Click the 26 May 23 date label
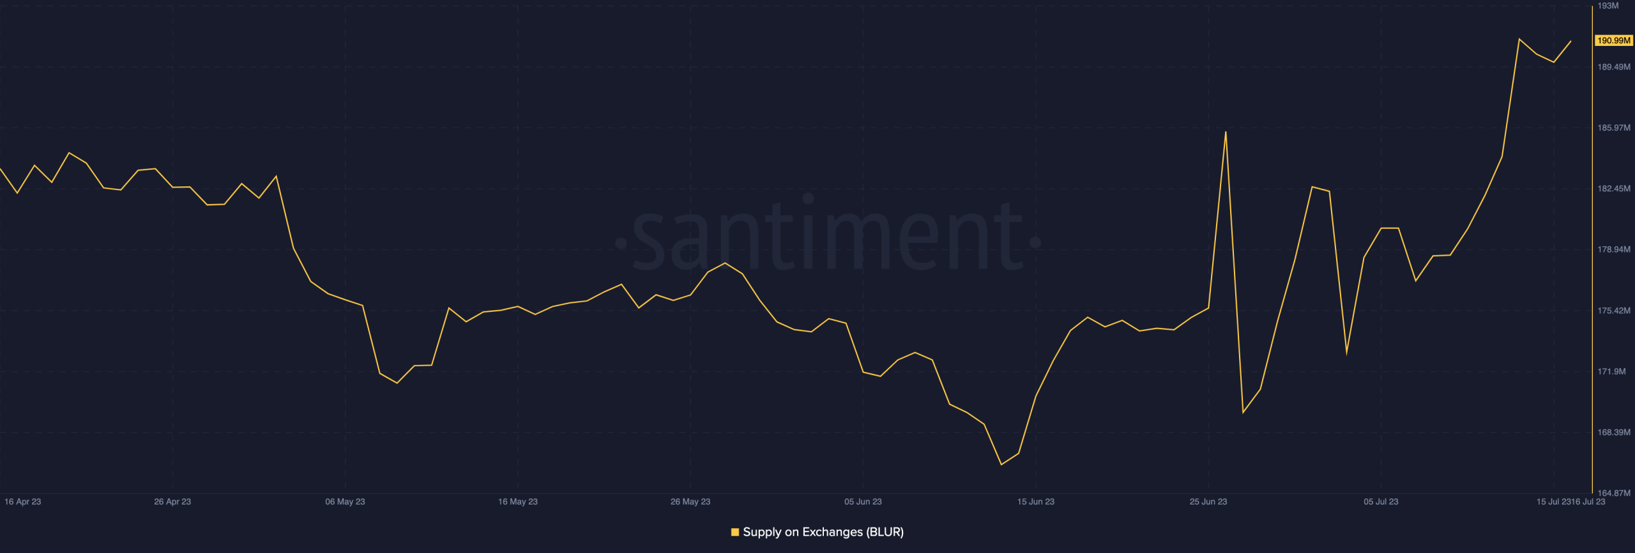The height and width of the screenshot is (553, 1635). click(x=690, y=502)
